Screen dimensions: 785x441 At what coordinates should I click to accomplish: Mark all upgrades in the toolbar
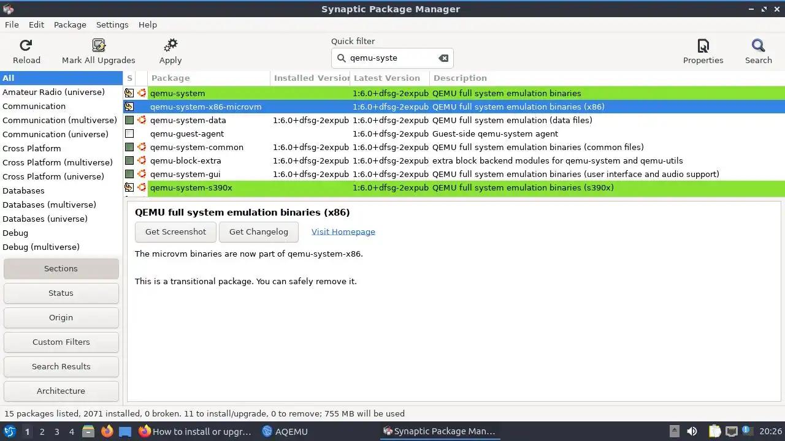pyautogui.click(x=99, y=51)
